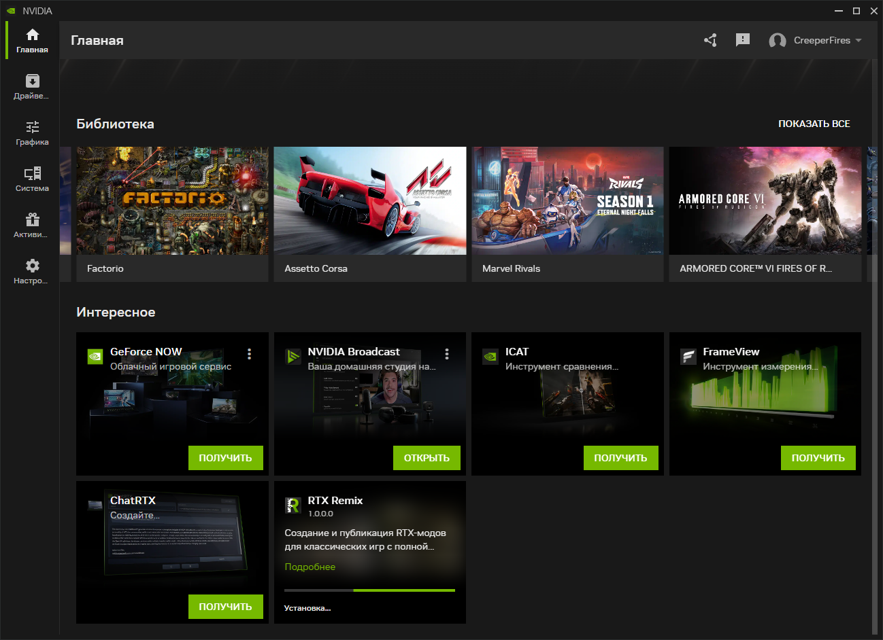Follow the Подробнее link for RTX Remix
Image resolution: width=883 pixels, height=640 pixels.
click(x=310, y=567)
